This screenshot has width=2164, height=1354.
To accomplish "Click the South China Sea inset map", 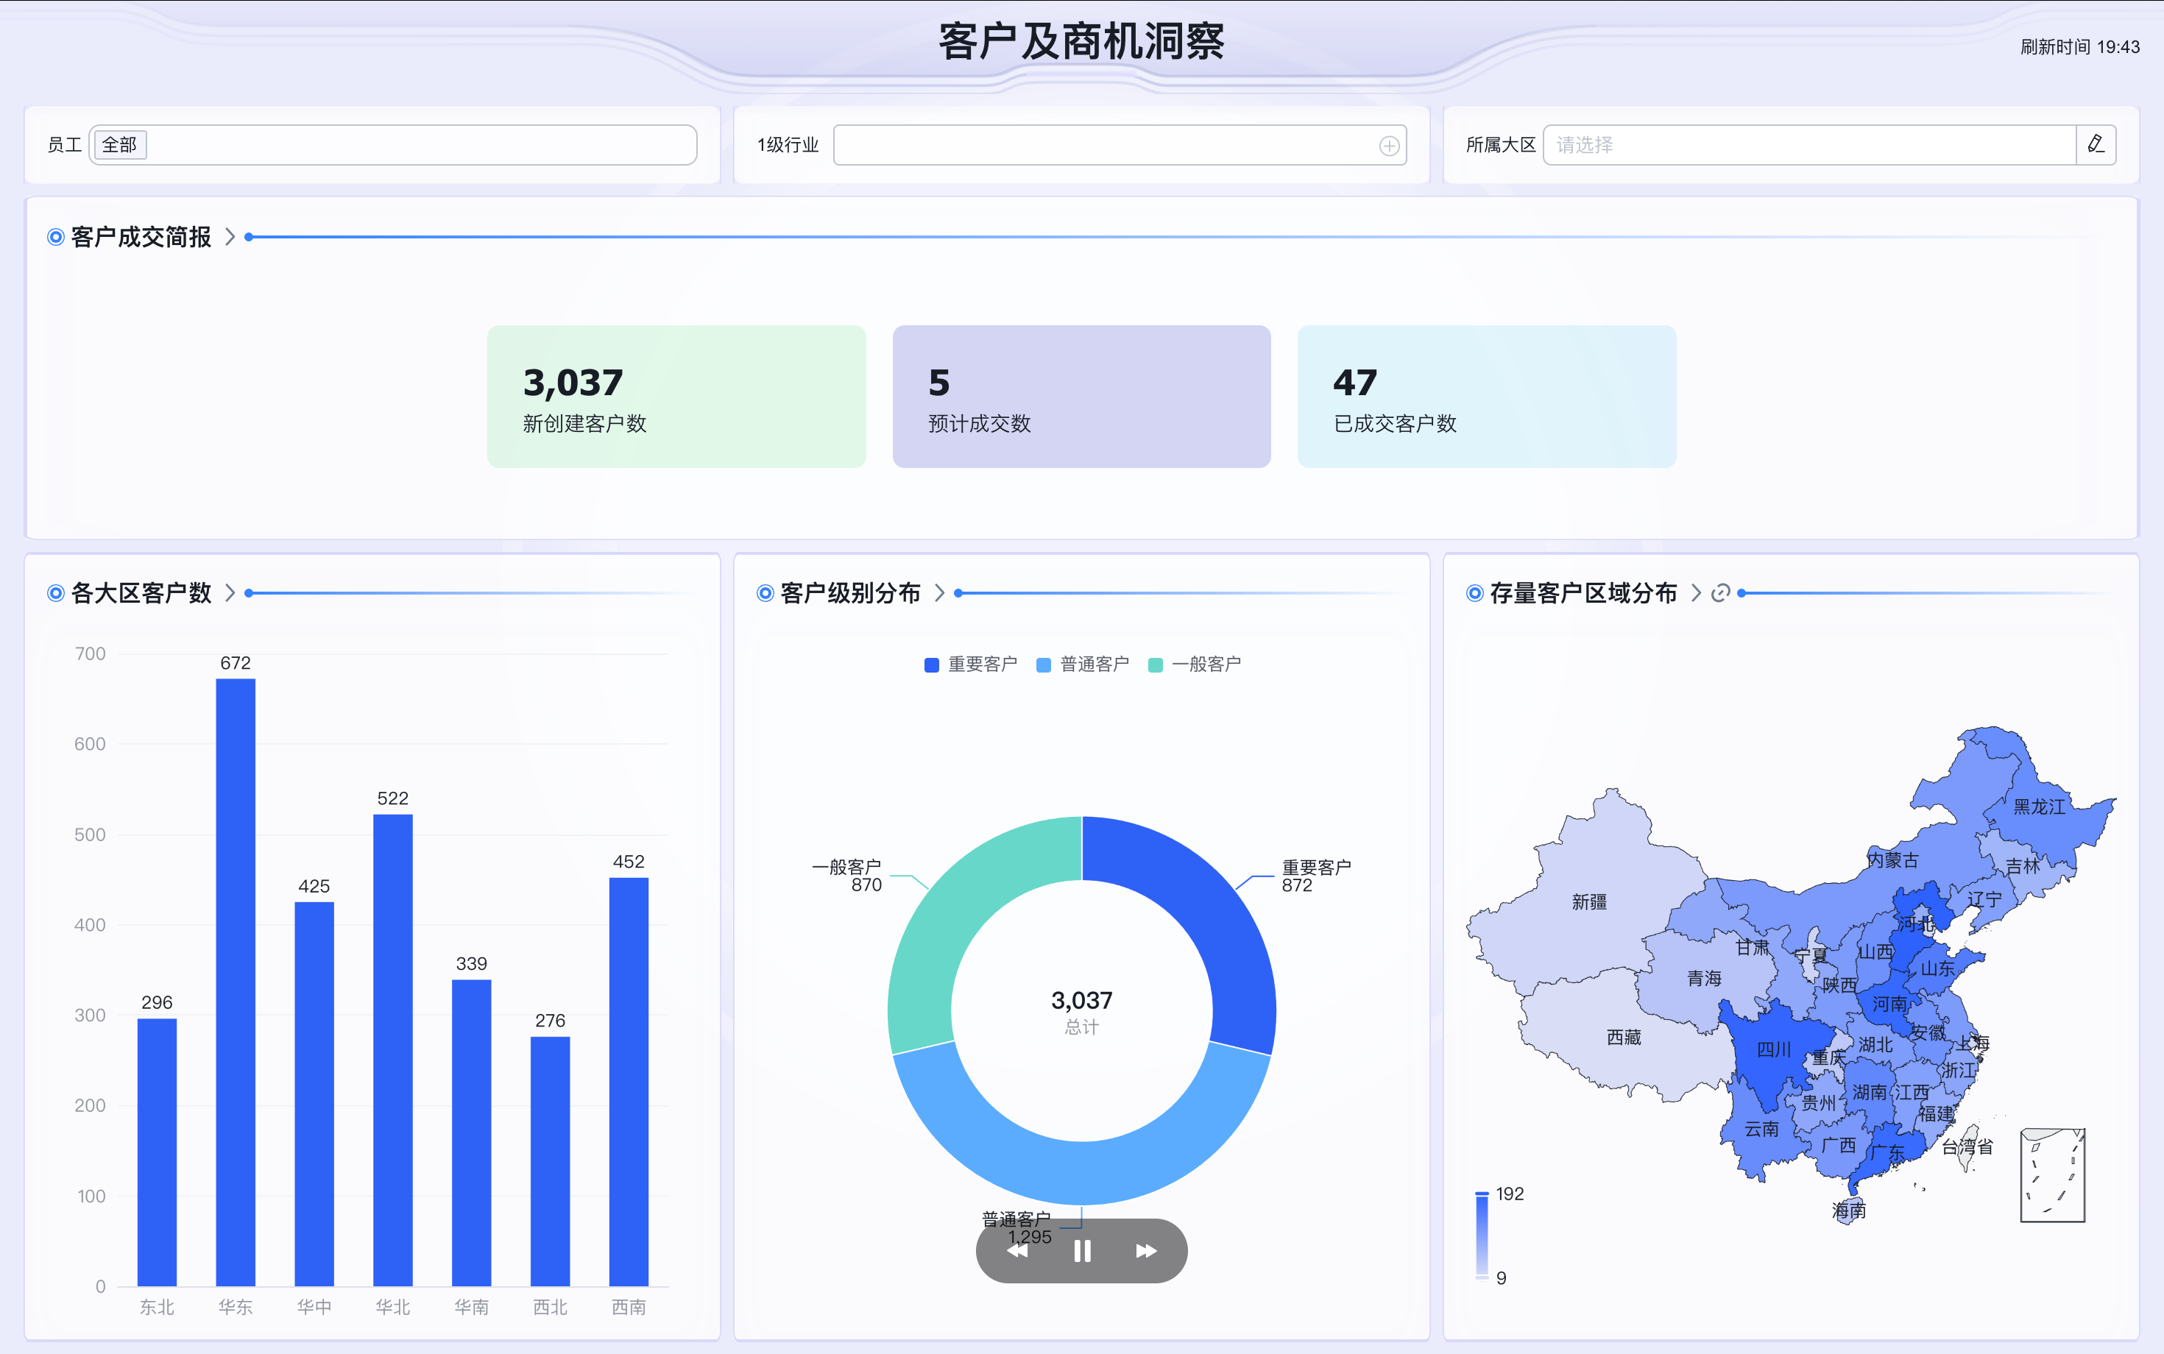I will point(2052,1175).
